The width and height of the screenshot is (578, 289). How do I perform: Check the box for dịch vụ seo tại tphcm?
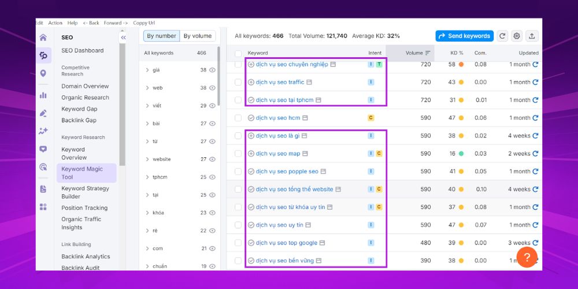[238, 100]
